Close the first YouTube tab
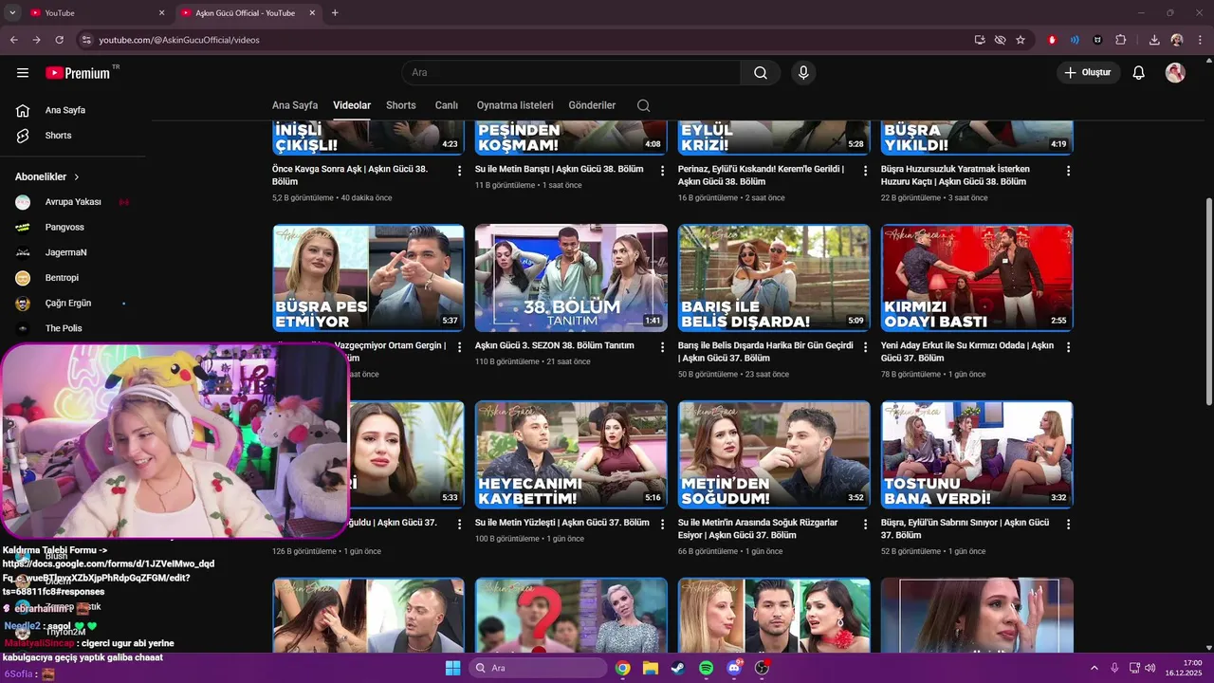The width and height of the screenshot is (1214, 683). (161, 13)
